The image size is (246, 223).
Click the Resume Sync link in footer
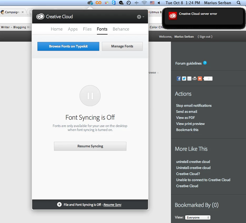point(112,205)
